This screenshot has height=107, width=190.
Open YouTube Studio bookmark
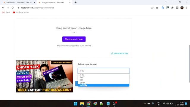(x=20, y=12)
